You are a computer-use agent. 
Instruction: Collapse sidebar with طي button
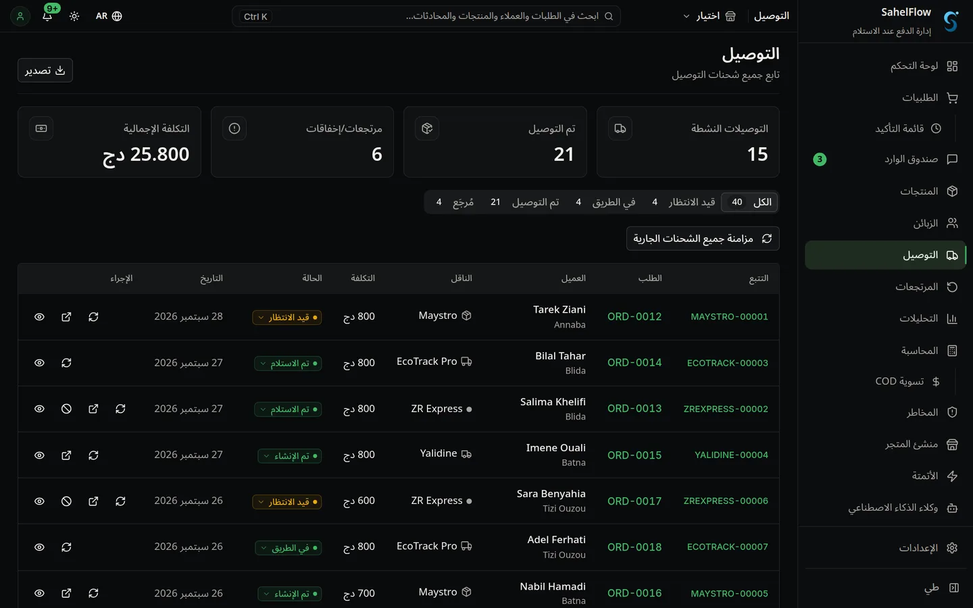[x=885, y=588]
